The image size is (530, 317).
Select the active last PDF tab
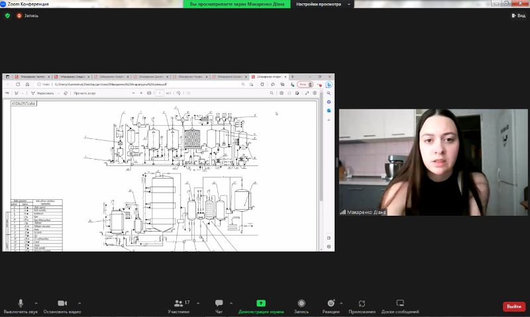point(268,77)
